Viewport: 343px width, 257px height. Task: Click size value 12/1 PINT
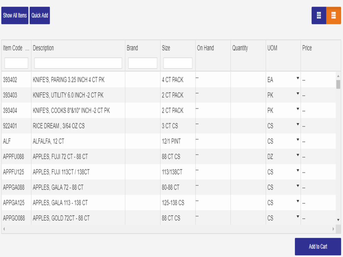[x=171, y=141]
